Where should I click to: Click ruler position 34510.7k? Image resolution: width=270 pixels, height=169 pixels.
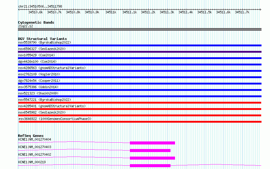coord(54,12)
